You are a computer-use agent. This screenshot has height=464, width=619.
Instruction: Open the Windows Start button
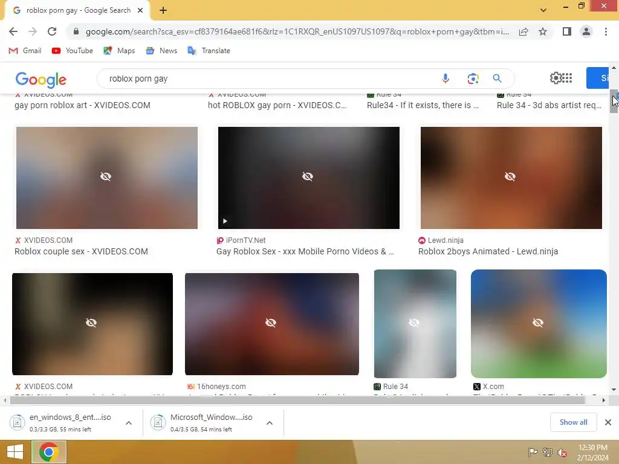click(x=15, y=452)
